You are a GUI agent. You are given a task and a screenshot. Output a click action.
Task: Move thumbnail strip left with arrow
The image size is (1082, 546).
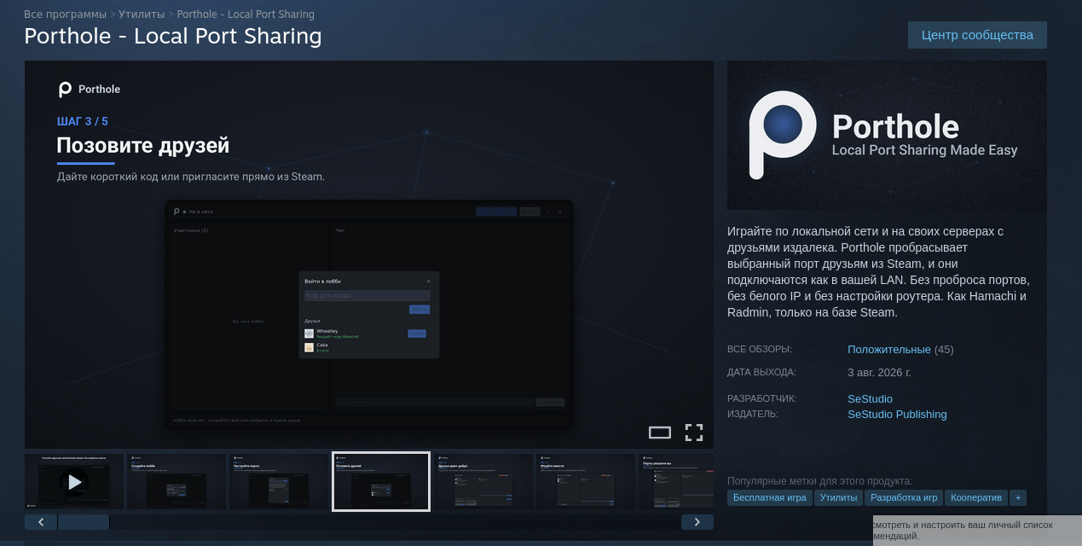point(41,522)
